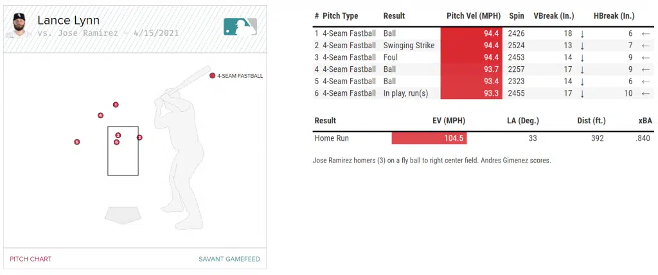Sort by the Pitch Vel (MPH) header
This screenshot has width=658, height=275.
point(472,16)
